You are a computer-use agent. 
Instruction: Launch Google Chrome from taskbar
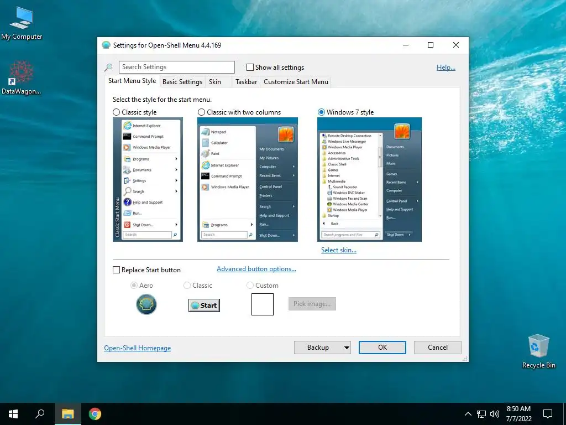95,414
